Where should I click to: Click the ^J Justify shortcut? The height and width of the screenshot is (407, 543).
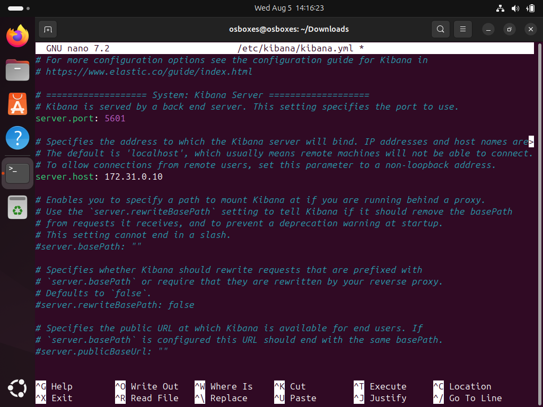(380, 399)
